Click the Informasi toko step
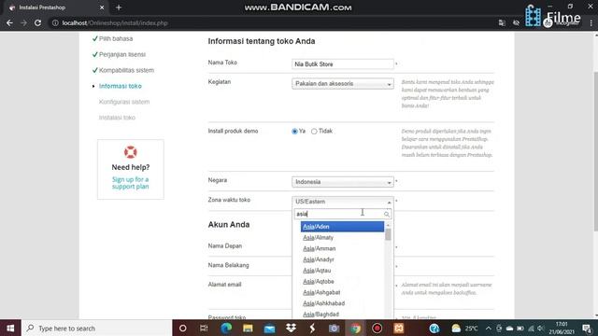 (x=121, y=86)
